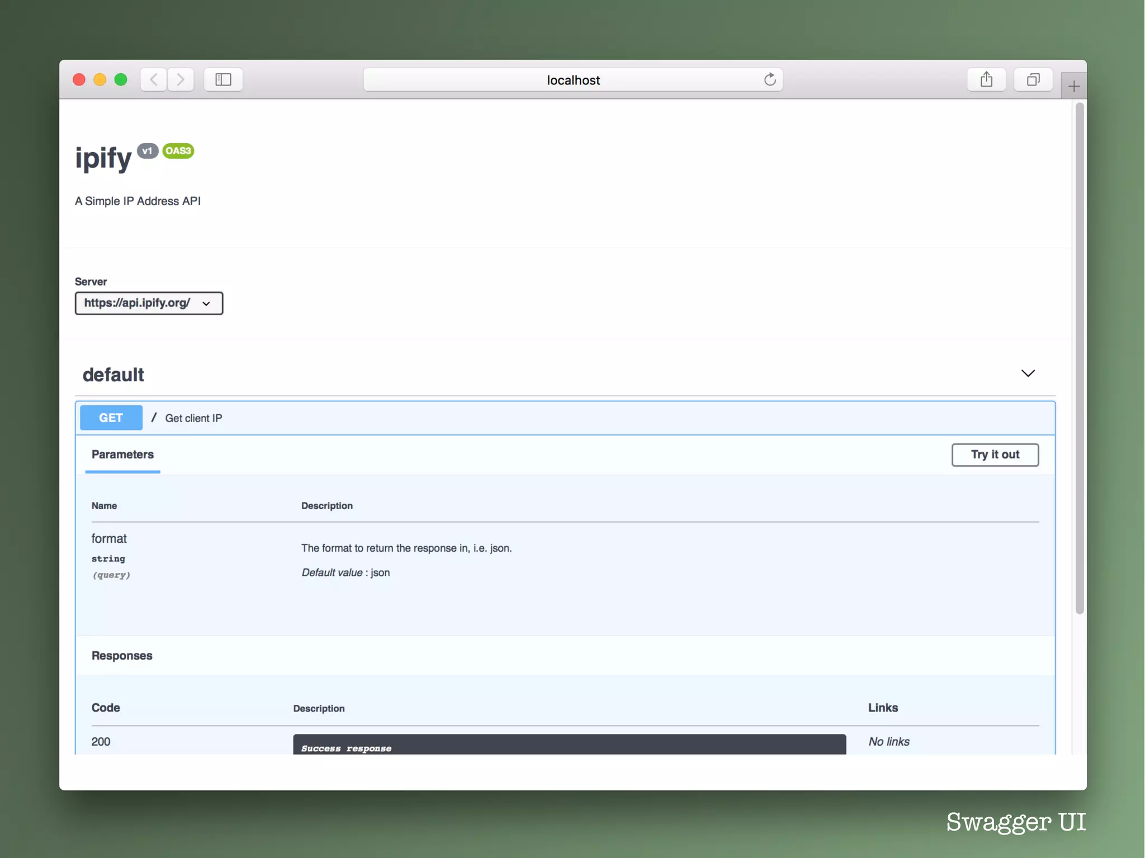This screenshot has height=858, width=1145.
Task: Click the green fullscreen window button
Action: click(x=121, y=79)
